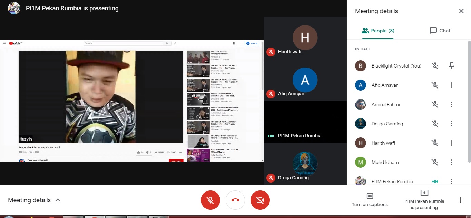Close the Meeting details side panel
Screen dimensions: 471x218
(461, 11)
